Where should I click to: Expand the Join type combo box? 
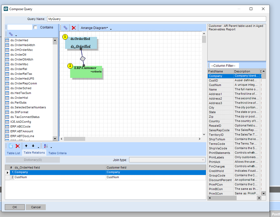click(203, 160)
